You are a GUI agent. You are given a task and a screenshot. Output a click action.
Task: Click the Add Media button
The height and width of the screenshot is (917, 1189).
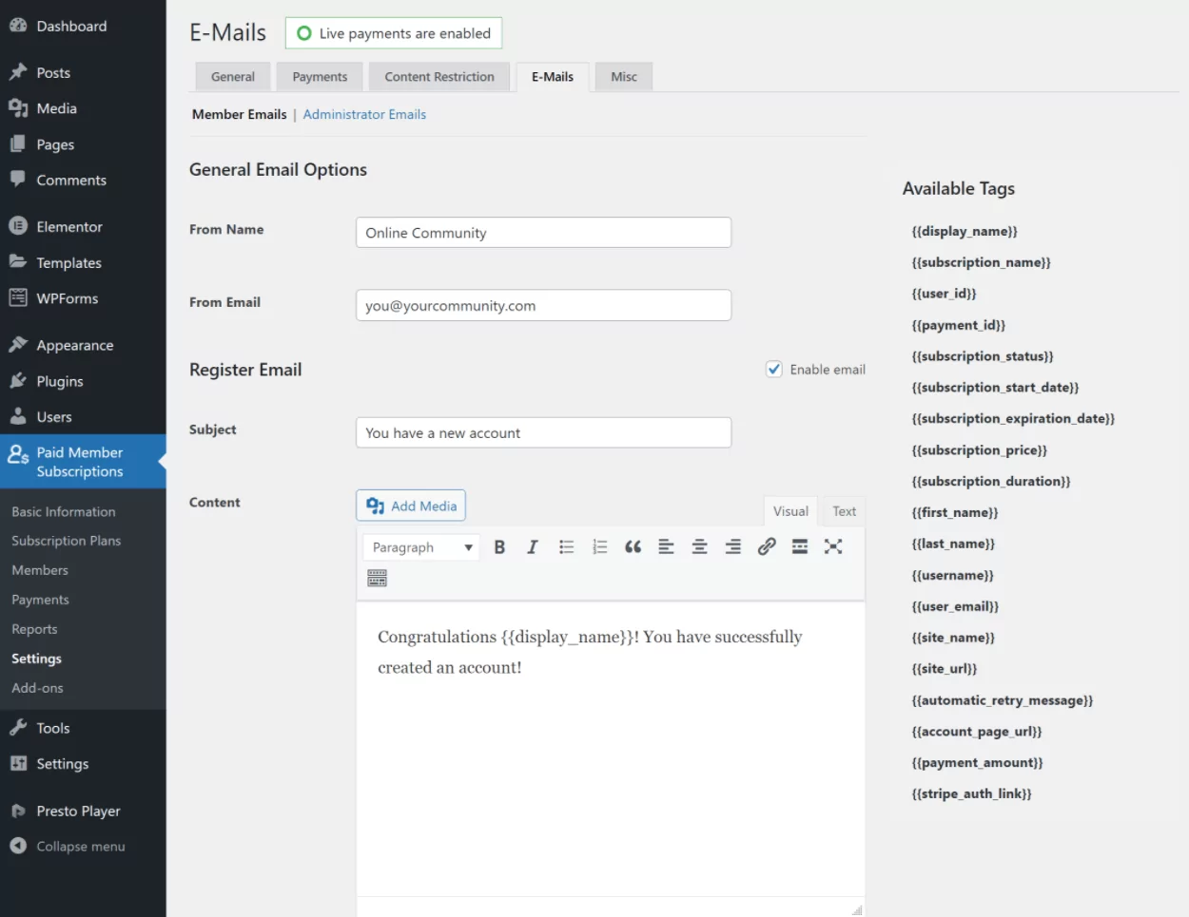411,506
